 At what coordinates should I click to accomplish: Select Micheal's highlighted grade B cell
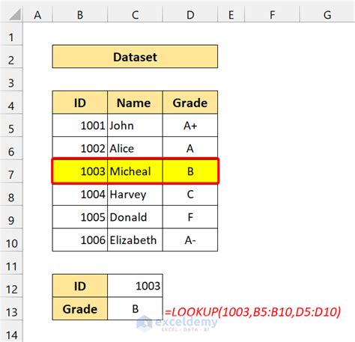pos(190,171)
